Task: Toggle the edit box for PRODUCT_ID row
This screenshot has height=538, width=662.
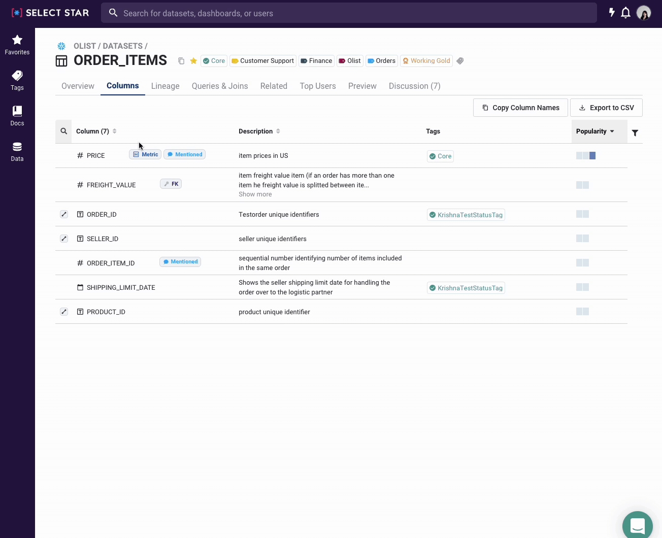Action: 64,312
